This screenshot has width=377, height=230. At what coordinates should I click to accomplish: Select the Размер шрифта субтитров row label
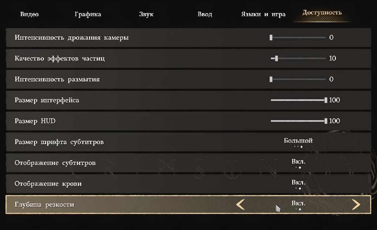[x=59, y=142]
